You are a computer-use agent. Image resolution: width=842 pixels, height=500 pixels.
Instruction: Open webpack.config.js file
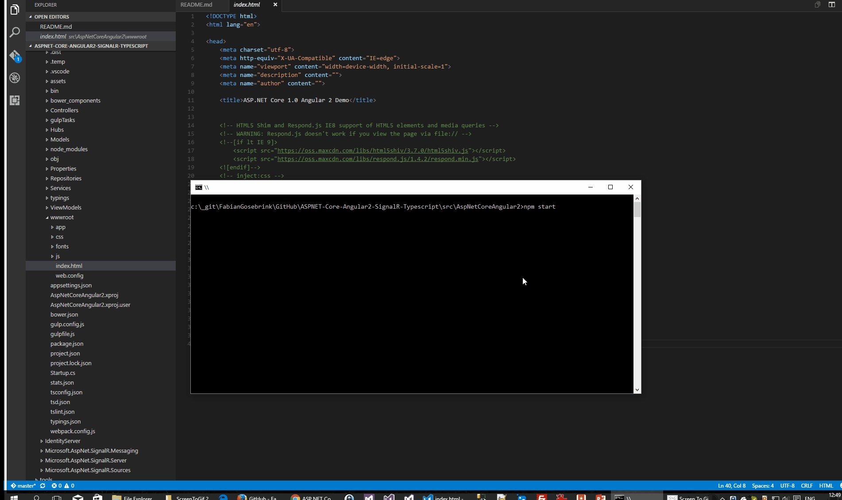coord(100,431)
